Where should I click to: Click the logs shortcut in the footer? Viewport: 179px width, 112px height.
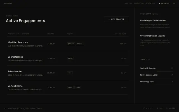(160, 108)
